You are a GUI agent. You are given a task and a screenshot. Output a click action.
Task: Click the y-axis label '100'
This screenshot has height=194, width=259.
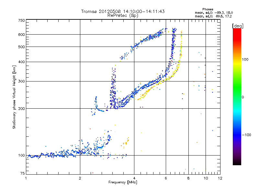(21, 156)
